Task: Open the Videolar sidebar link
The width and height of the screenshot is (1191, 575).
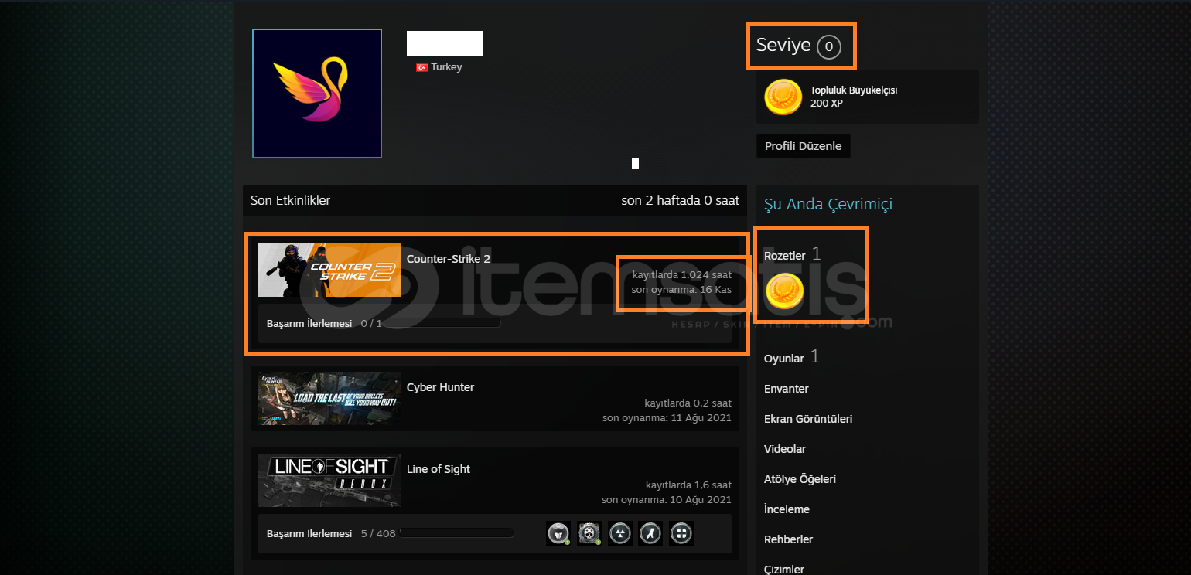Action: 785,449
